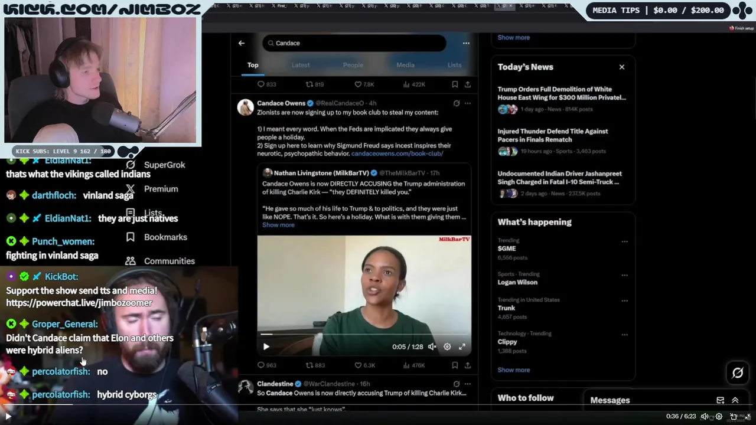Image resolution: width=756 pixels, height=425 pixels.
Task: View analytics of the 476K views post
Action: 414,365
